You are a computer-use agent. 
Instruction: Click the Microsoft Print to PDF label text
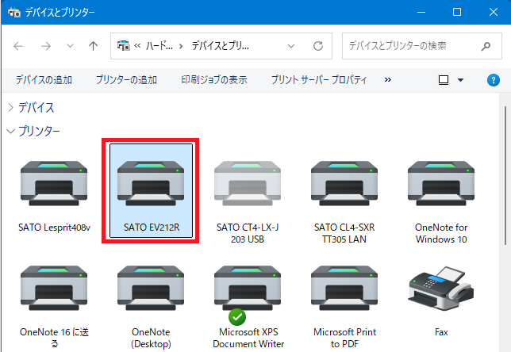pyautogui.click(x=345, y=338)
